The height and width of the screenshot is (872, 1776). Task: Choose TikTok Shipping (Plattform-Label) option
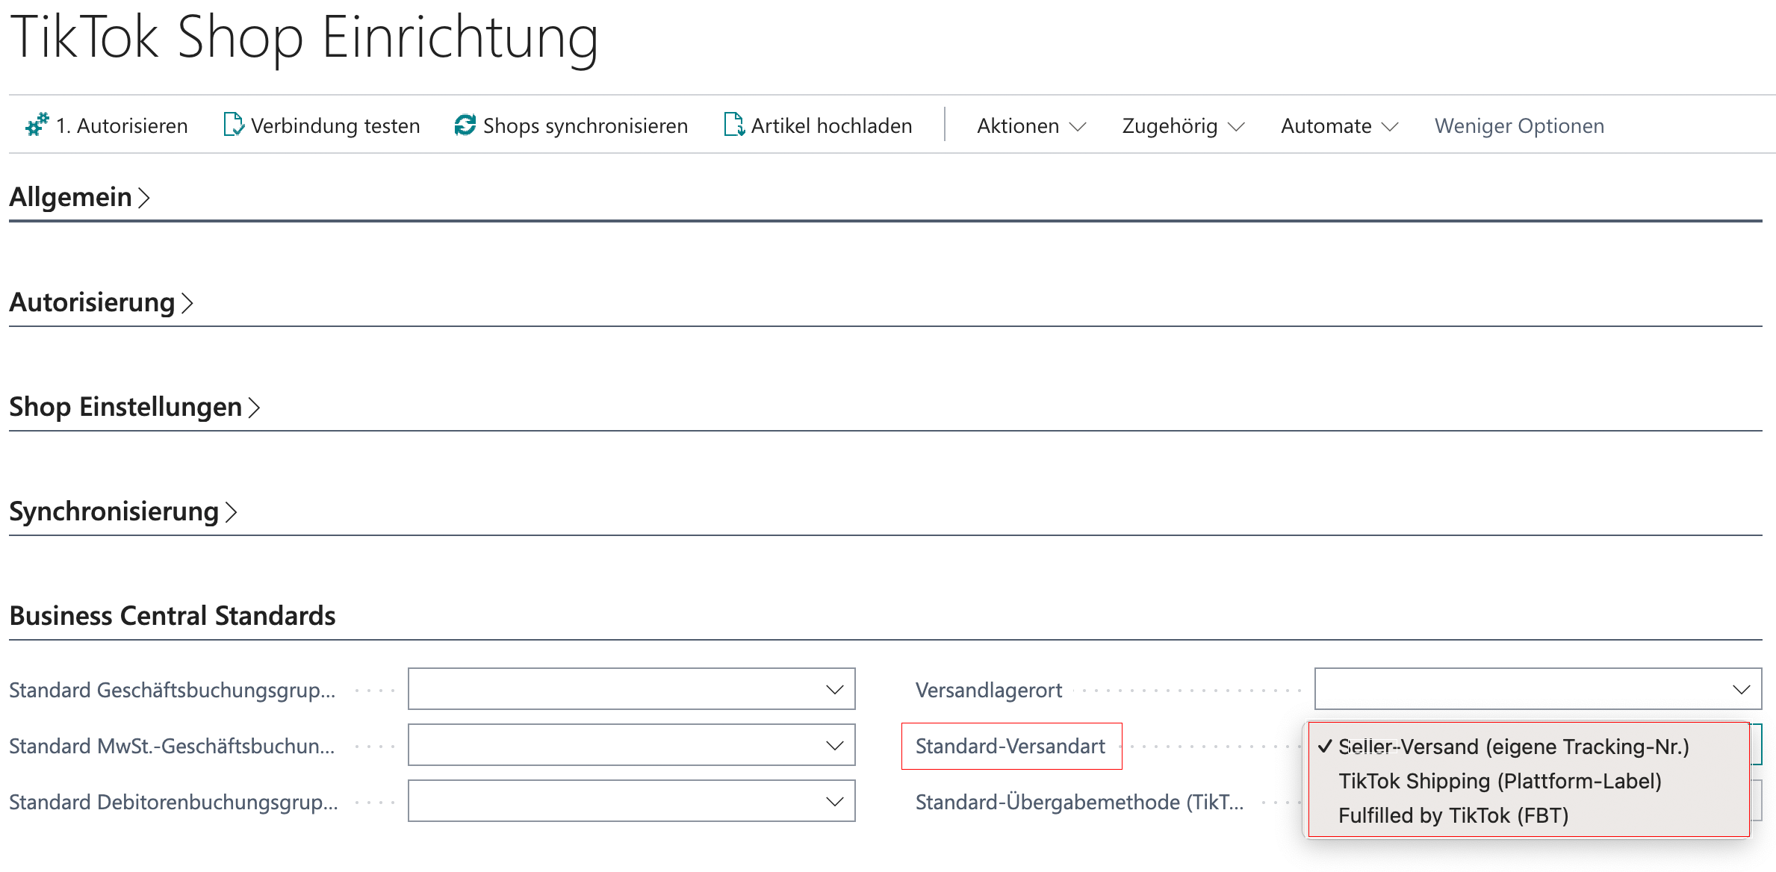click(1500, 781)
